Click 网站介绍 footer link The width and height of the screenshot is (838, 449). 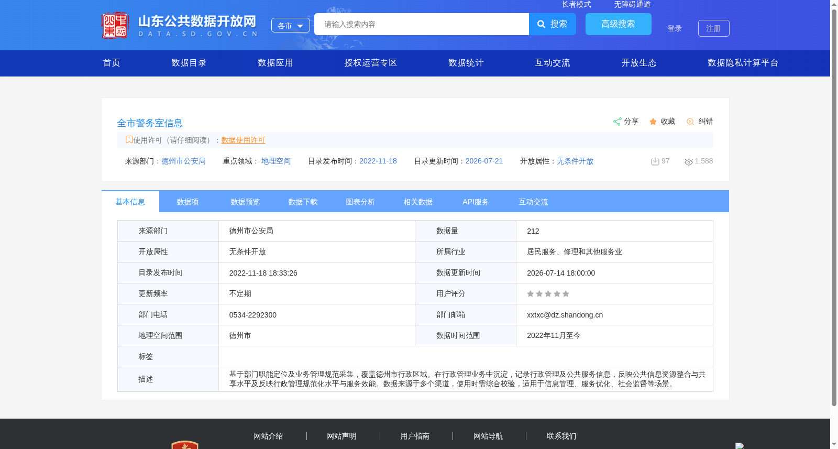[x=268, y=436]
